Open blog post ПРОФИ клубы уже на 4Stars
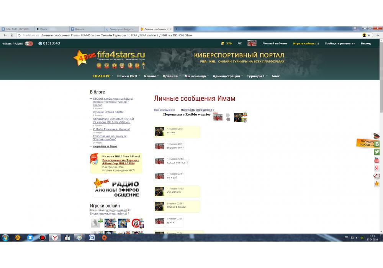383x268 pixels. coord(113,102)
